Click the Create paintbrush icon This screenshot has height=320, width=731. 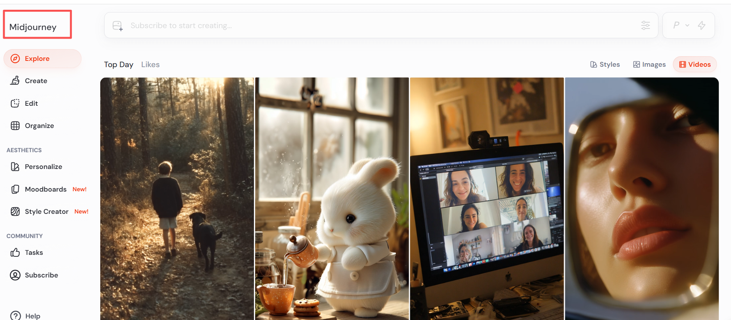coord(15,81)
